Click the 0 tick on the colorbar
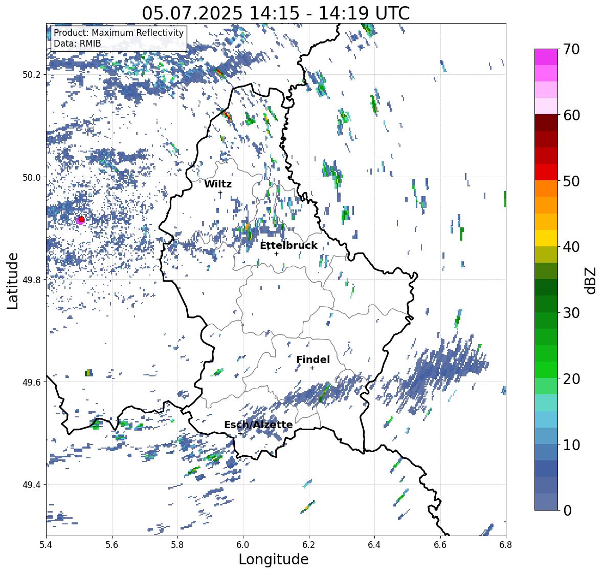This screenshot has height=572, width=603. (567, 511)
